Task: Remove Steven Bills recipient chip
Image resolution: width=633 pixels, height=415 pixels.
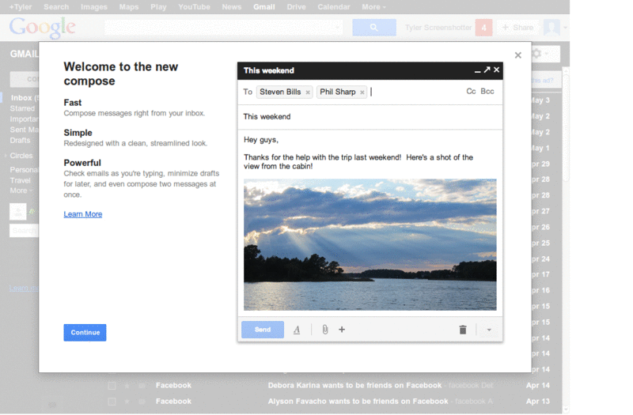Action: 308,92
